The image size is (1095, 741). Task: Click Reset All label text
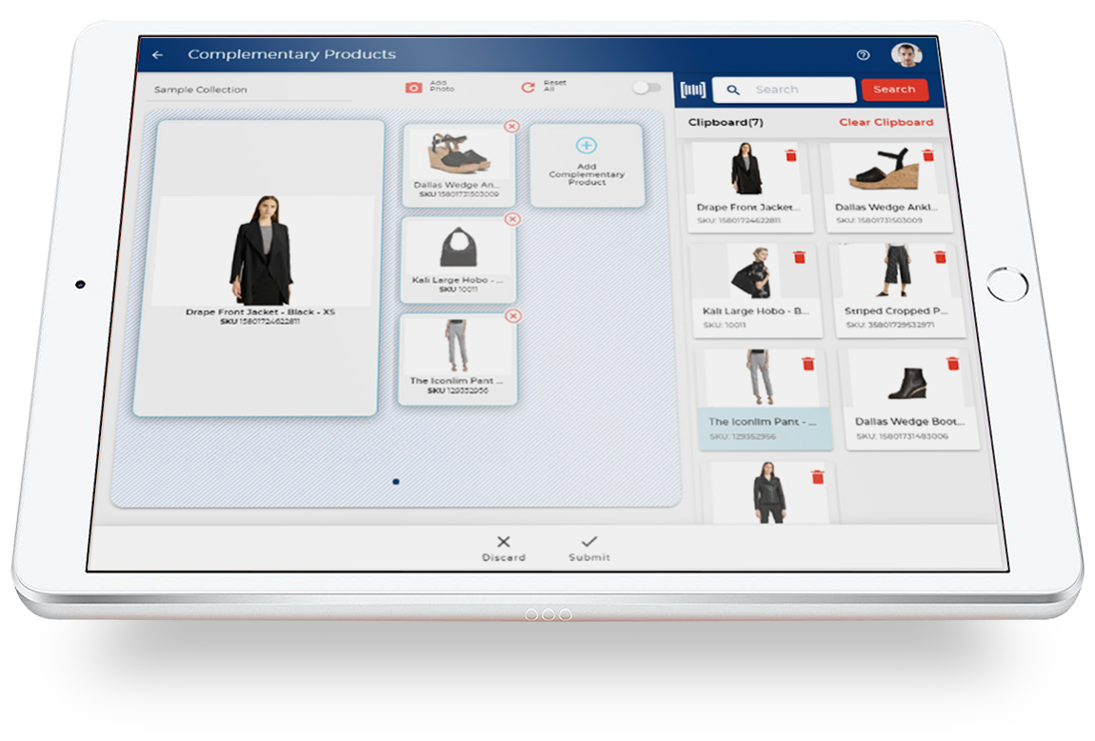(x=554, y=86)
